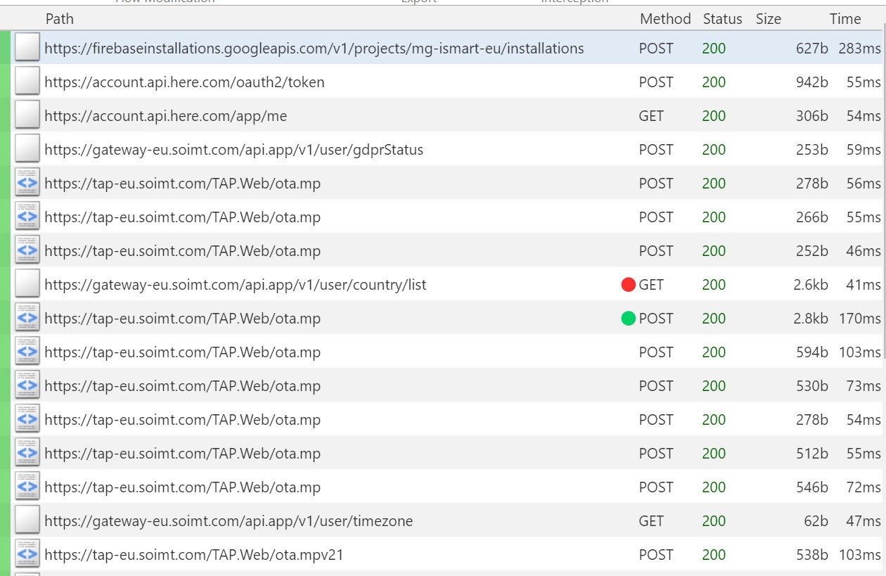Click the icon beside the user/country/list request
886x576 pixels.
(27, 284)
